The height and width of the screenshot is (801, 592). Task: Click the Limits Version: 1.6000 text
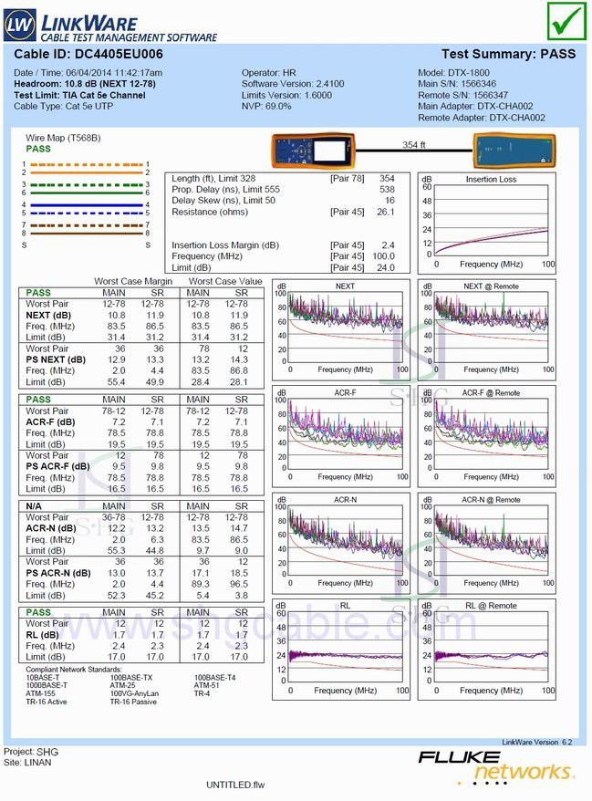(x=286, y=95)
